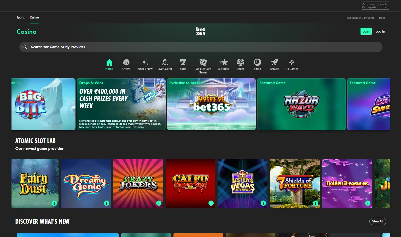401x237 pixels.
Task: Open Jackpots with the star icon
Action: (x=223, y=63)
